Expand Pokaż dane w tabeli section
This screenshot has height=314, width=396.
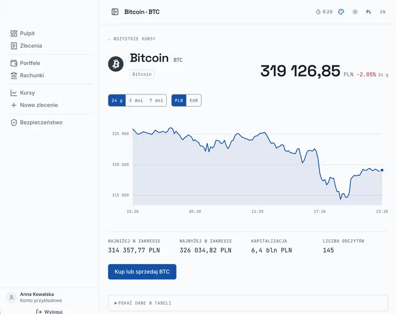248,303
